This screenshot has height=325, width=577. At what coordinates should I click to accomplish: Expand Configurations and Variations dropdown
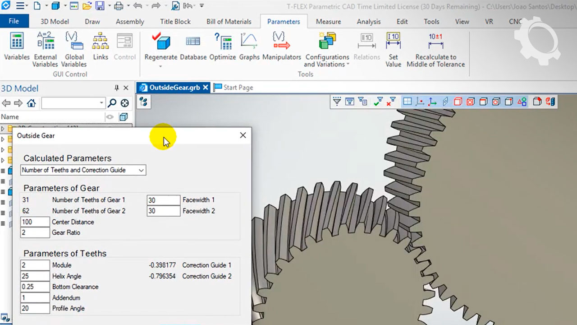point(348,65)
